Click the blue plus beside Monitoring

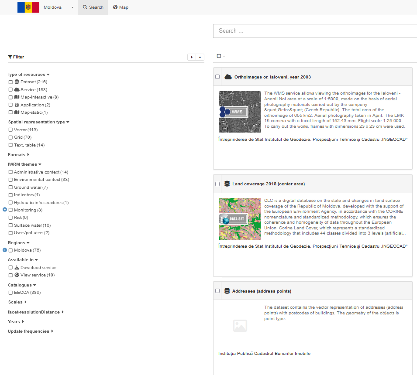click(x=4, y=210)
